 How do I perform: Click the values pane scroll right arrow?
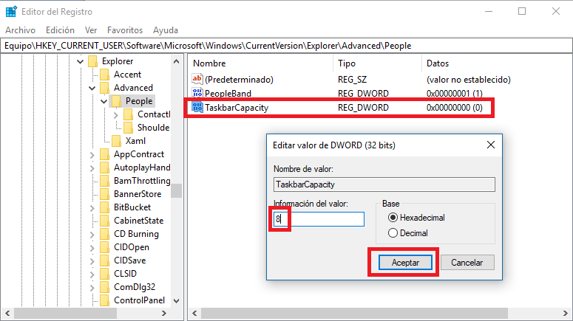pyautogui.click(x=566, y=314)
